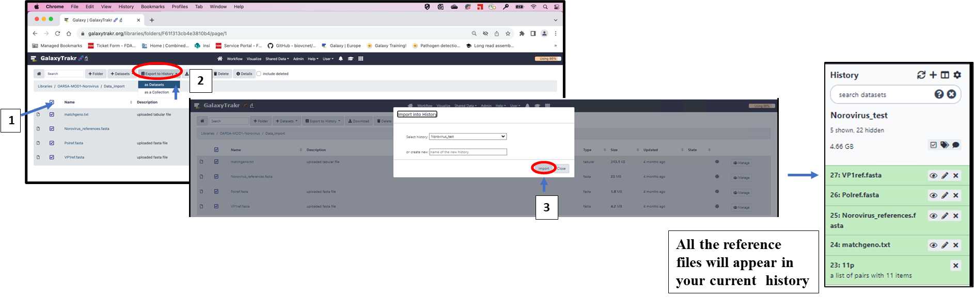Expand the User dropdown in the Chrome window navbar

tap(328, 59)
